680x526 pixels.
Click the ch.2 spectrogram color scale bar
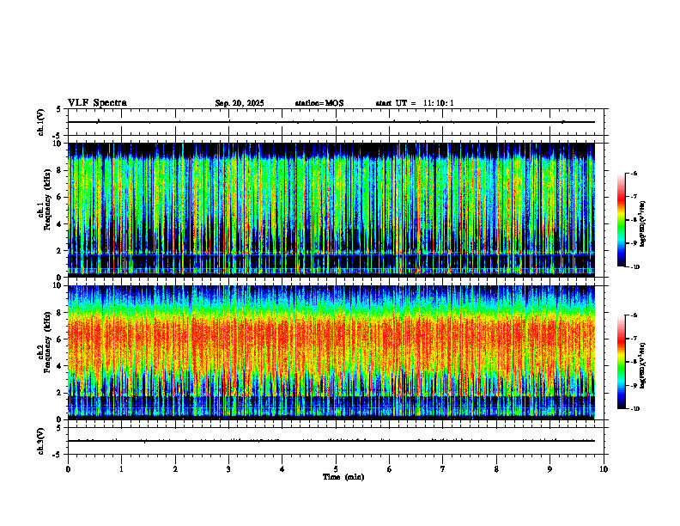click(621, 362)
